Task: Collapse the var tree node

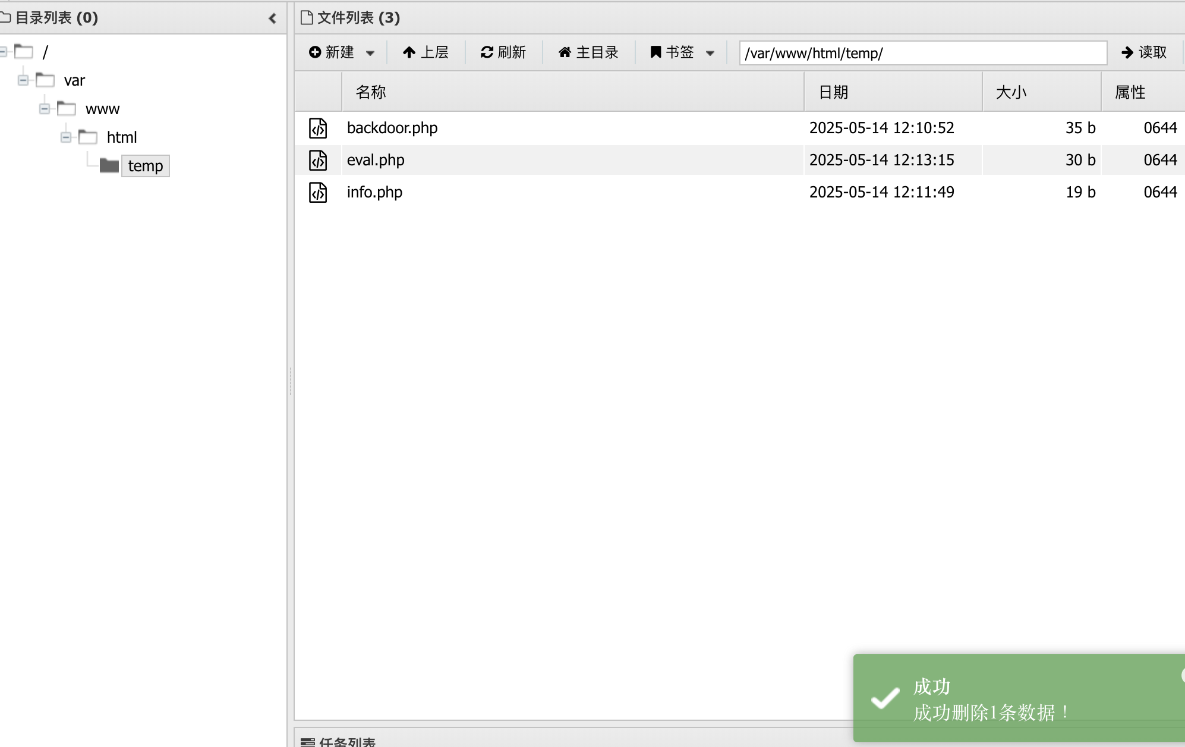Action: tap(23, 80)
